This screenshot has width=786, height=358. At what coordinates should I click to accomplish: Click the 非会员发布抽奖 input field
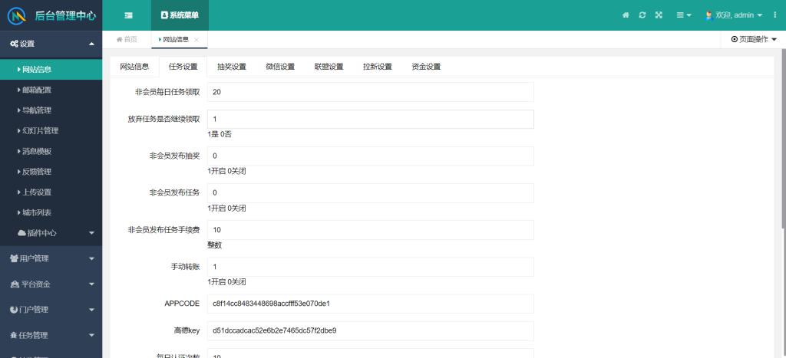tap(371, 156)
